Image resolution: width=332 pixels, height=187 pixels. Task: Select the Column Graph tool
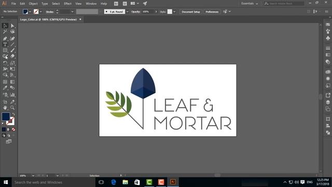click(12, 95)
